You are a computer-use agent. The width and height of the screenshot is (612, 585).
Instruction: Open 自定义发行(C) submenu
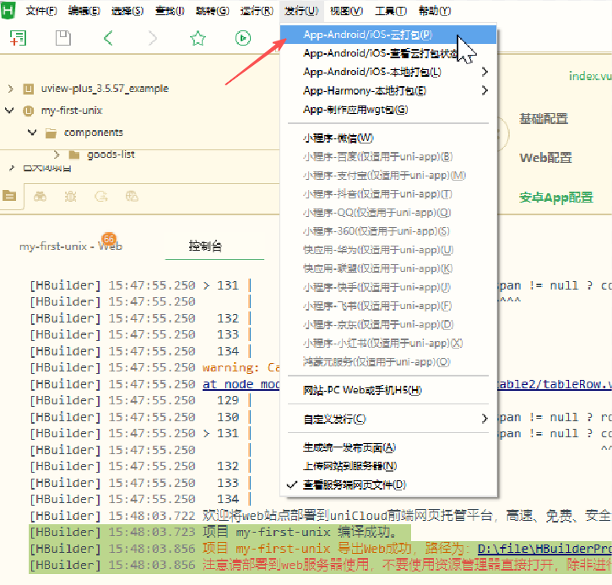point(388,419)
